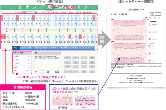The height and width of the screenshot is (110, 166).
Task: Click the BOP score row
Action: click(22, 67)
